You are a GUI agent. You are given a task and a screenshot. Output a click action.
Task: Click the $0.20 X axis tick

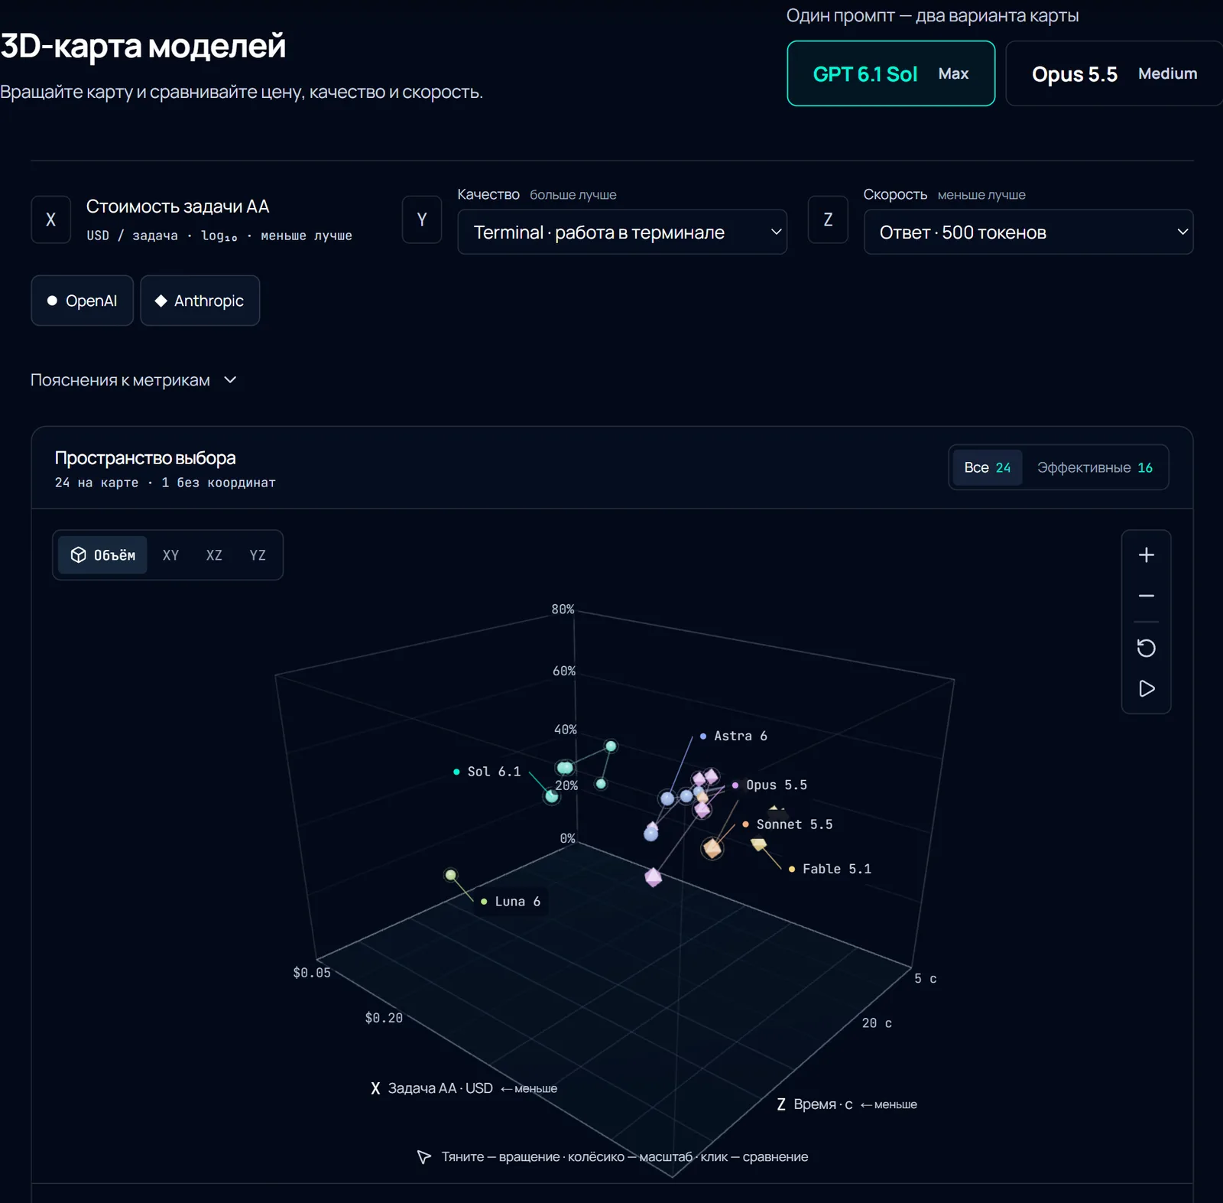coord(384,1018)
